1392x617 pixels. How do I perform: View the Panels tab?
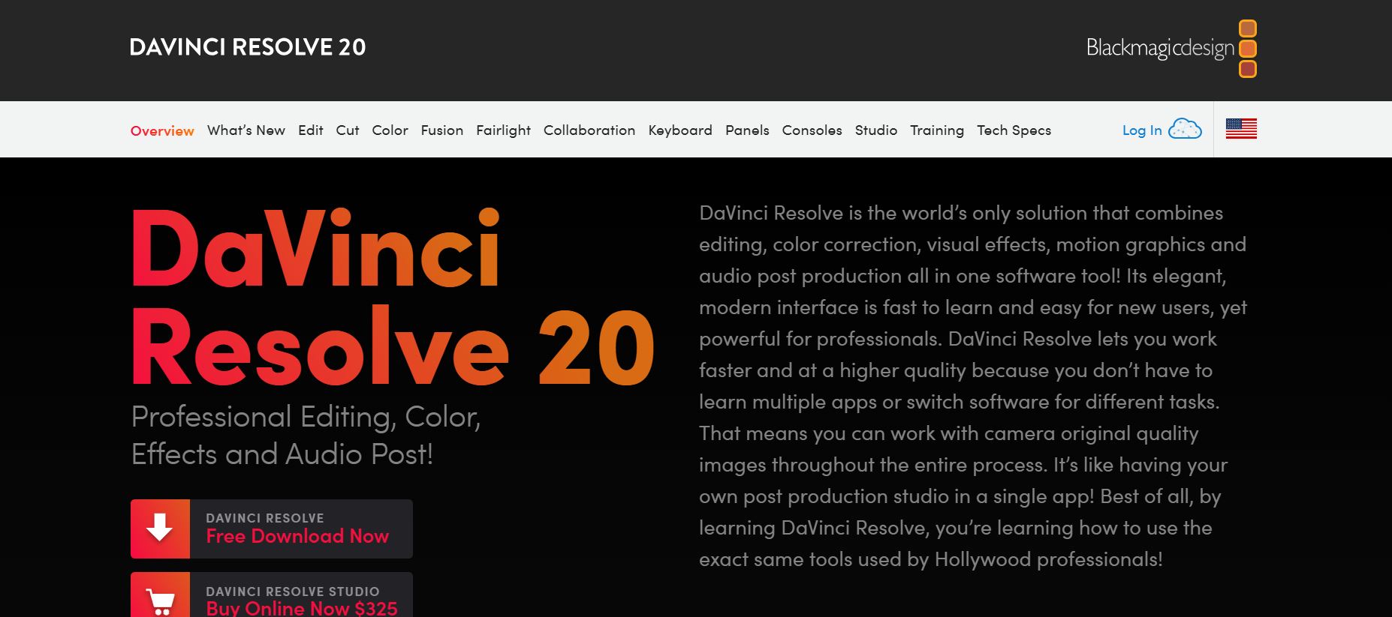pos(747,130)
